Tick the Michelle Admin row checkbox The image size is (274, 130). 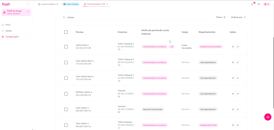pyautogui.click(x=66, y=94)
